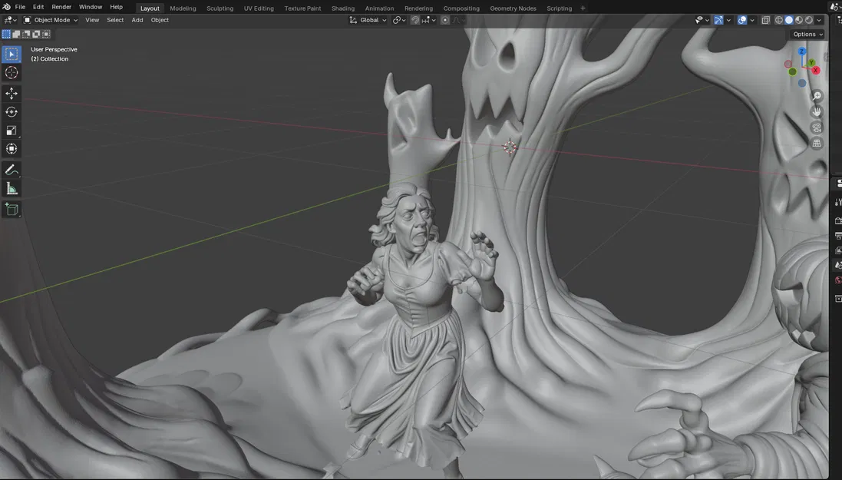Select the Measure tool
842x480 pixels.
12,188
